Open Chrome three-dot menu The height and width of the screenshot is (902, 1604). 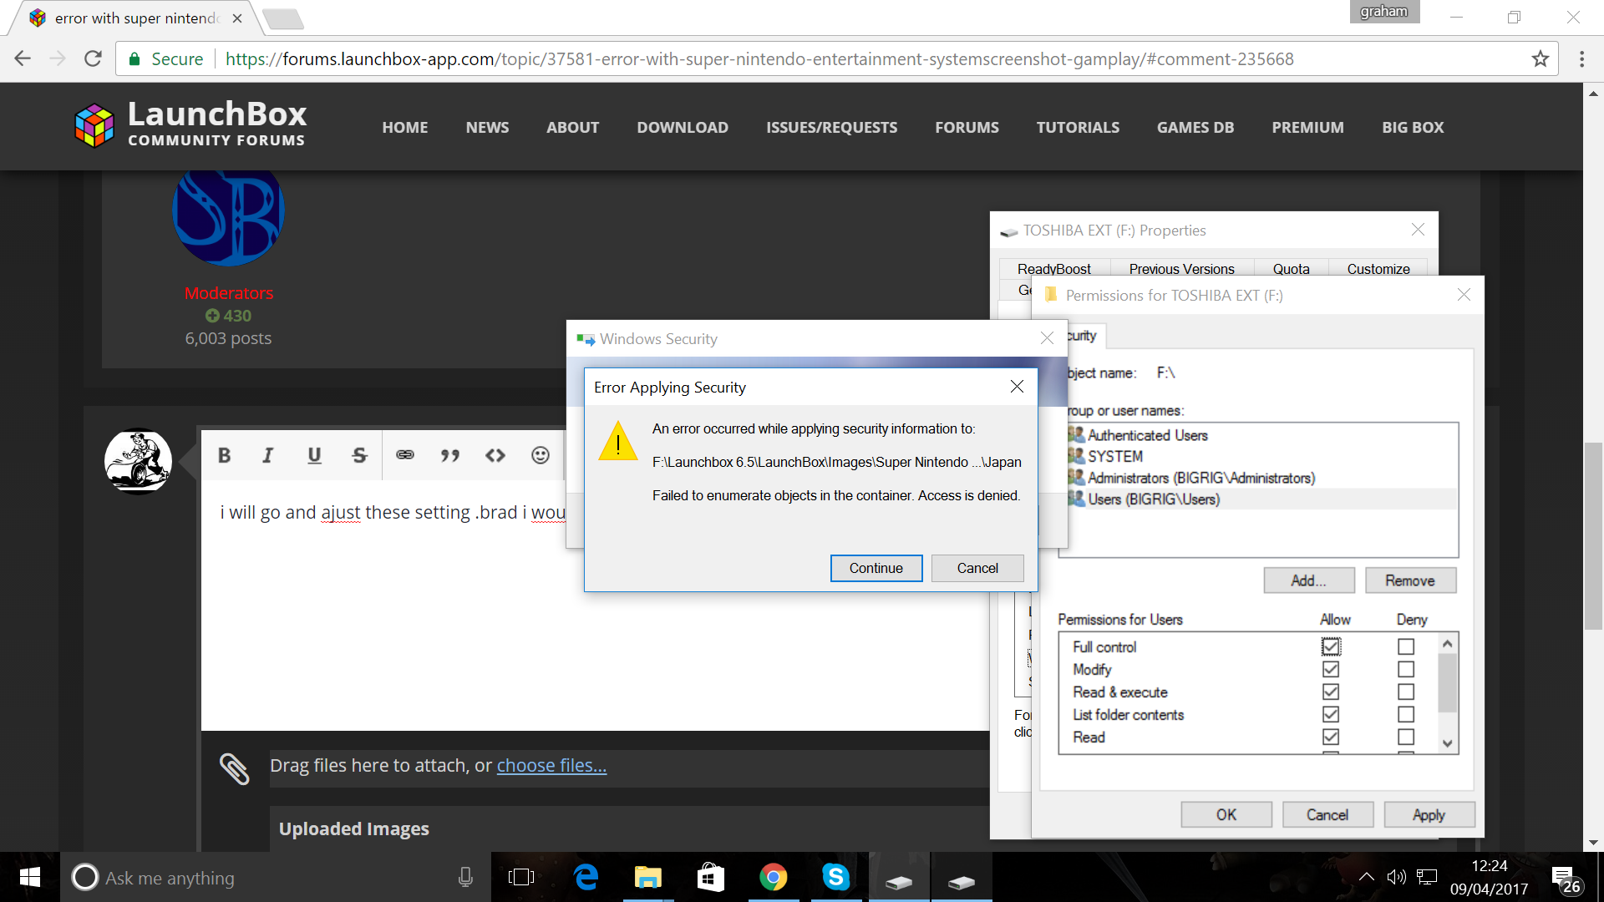tap(1581, 58)
